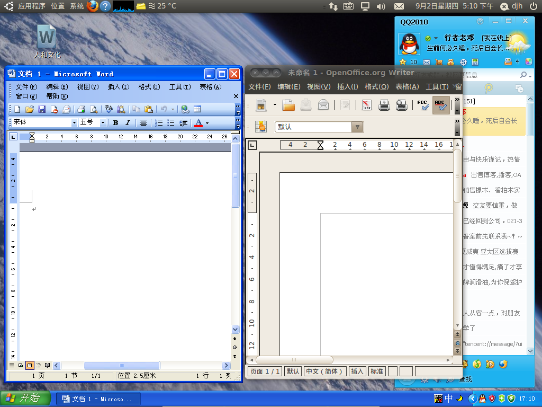The width and height of the screenshot is (542, 407).
Task: Click the volume speaker icon in top panel
Action: (x=381, y=6)
